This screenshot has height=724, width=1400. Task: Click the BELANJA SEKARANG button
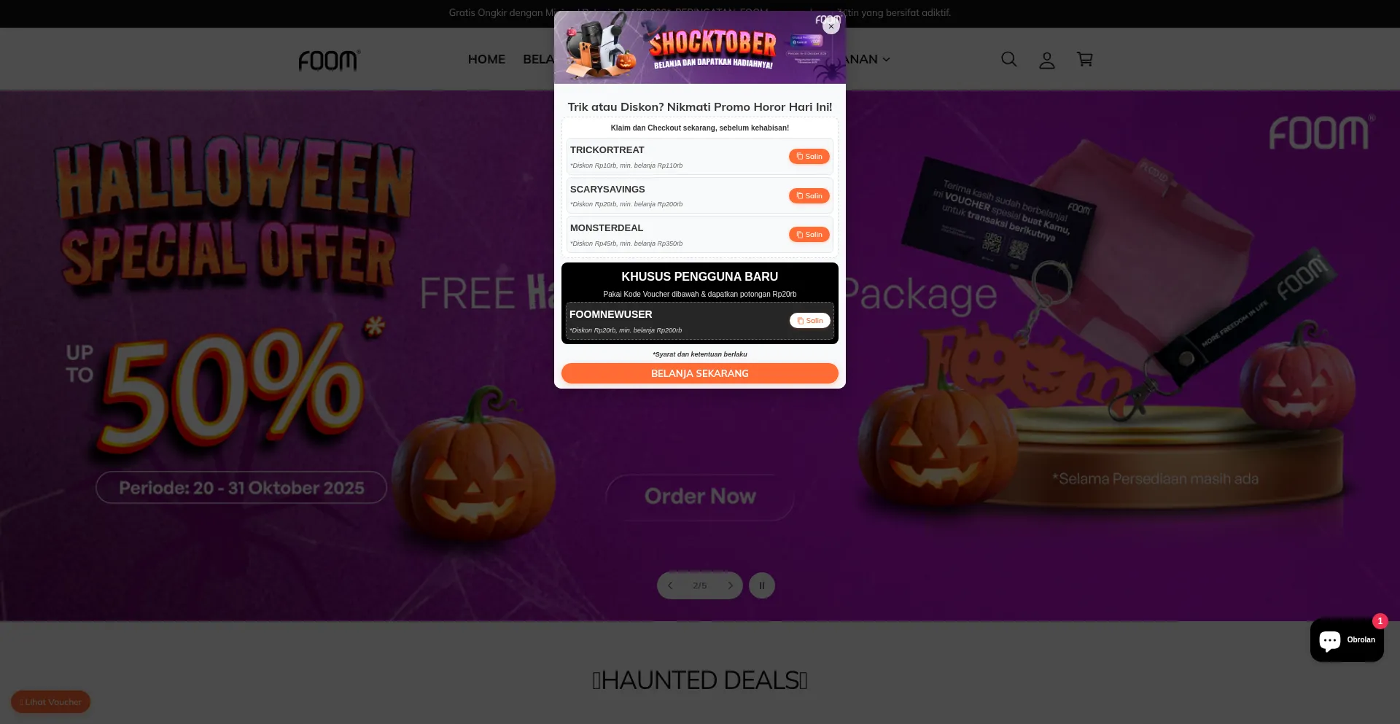tap(700, 373)
